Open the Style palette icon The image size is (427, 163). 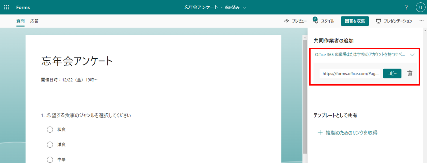pos(315,20)
